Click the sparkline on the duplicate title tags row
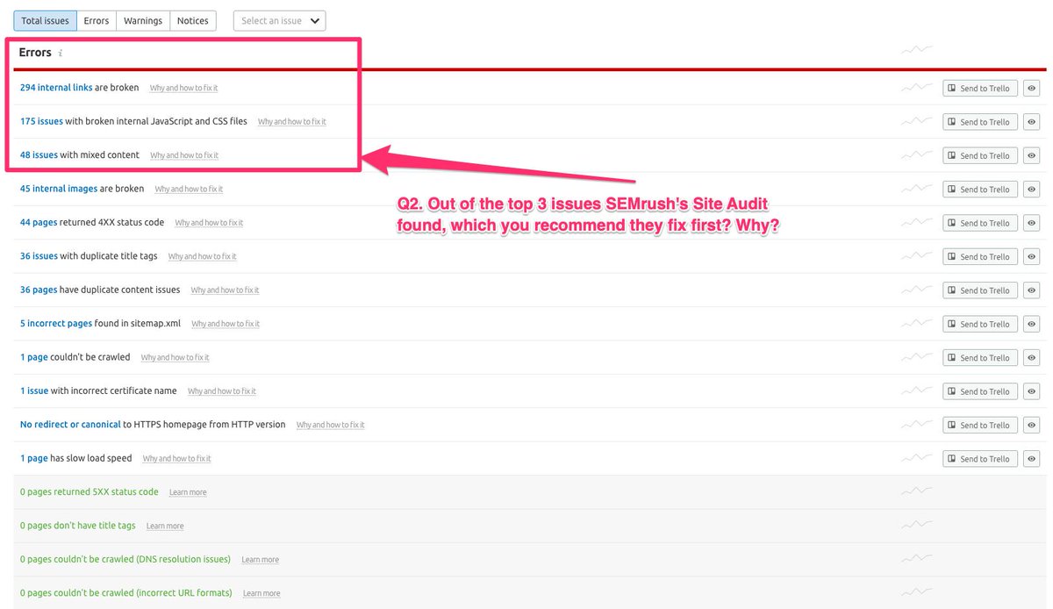This screenshot has height=609, width=1053. [916, 256]
